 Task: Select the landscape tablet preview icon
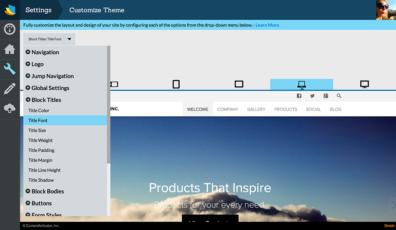pos(239,84)
